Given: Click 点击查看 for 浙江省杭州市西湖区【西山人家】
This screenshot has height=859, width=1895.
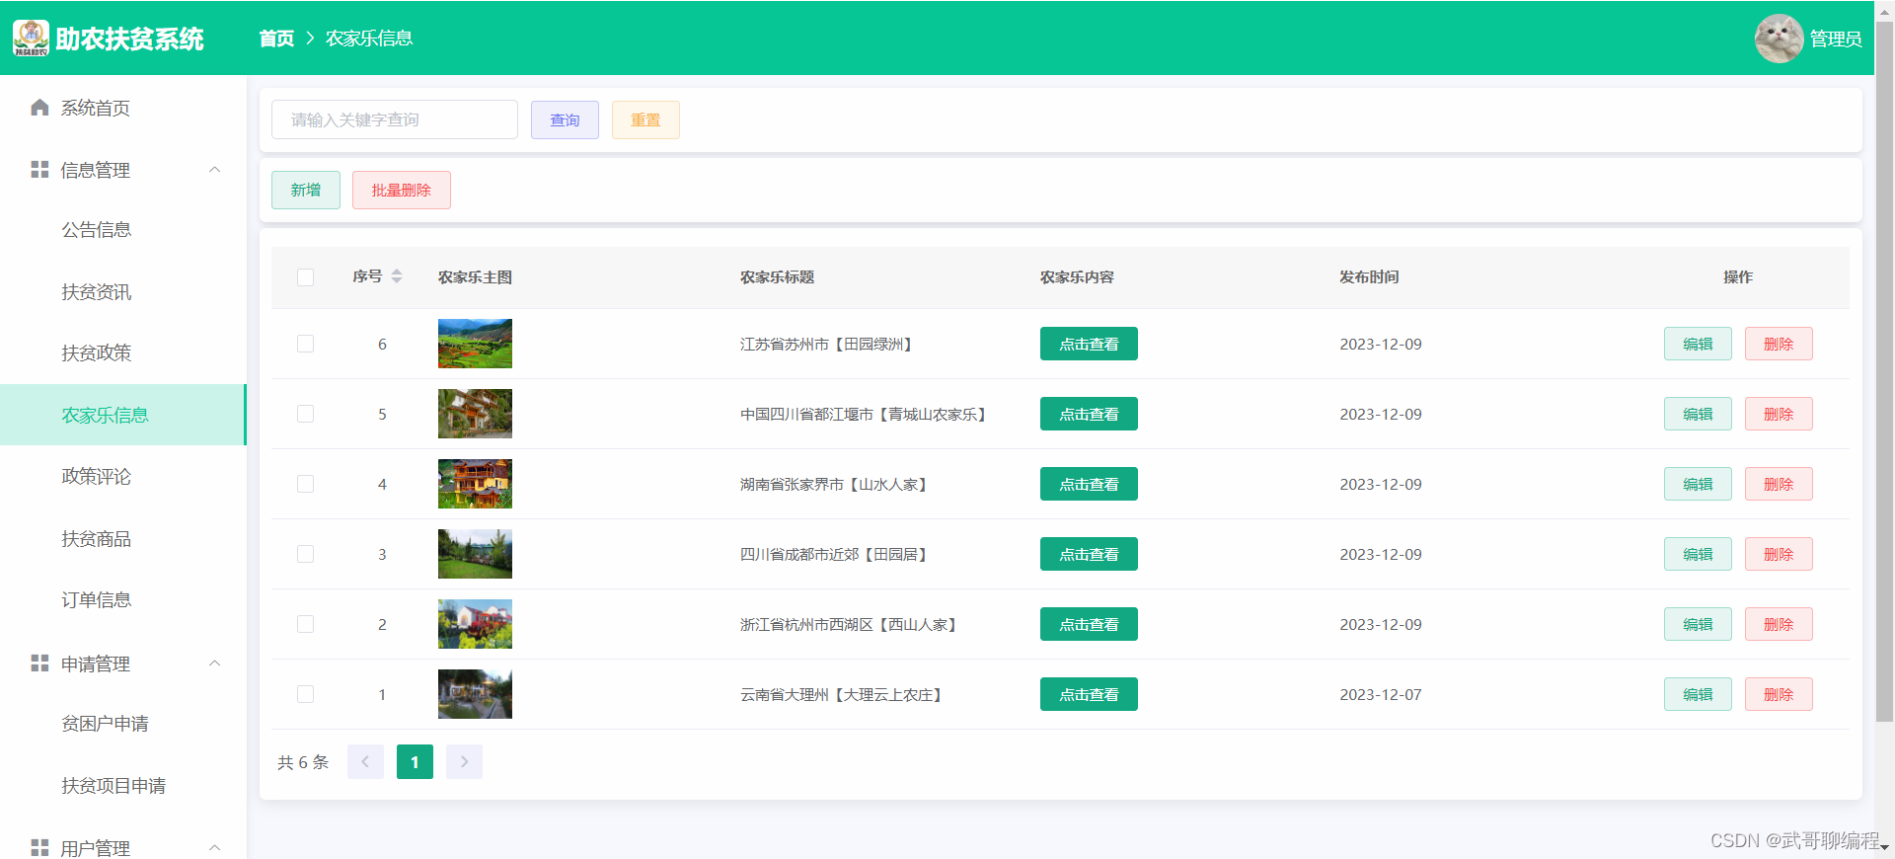Looking at the screenshot, I should coord(1089,624).
